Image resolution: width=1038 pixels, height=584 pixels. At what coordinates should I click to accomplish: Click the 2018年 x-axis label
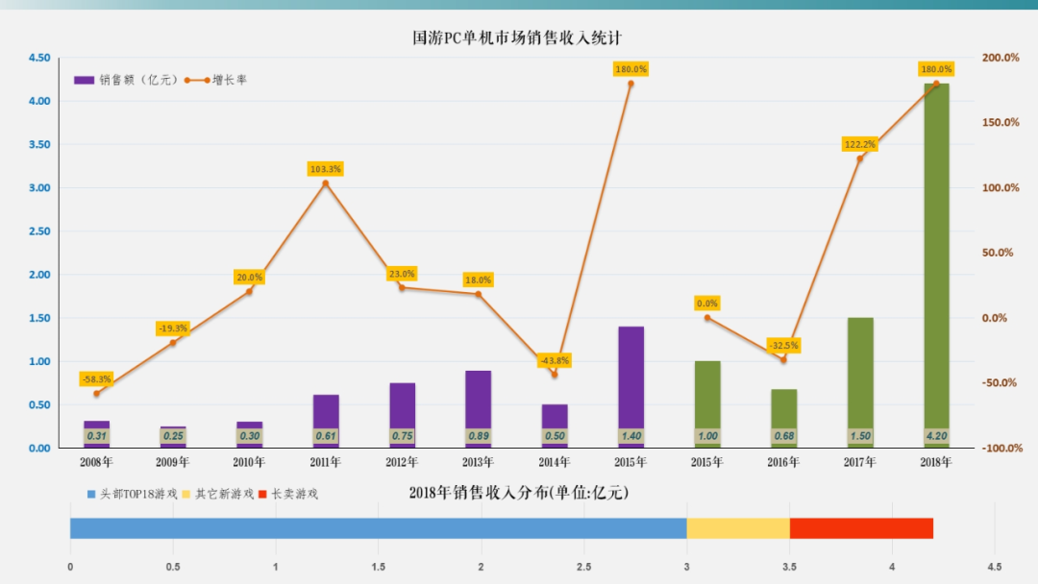[x=936, y=462]
